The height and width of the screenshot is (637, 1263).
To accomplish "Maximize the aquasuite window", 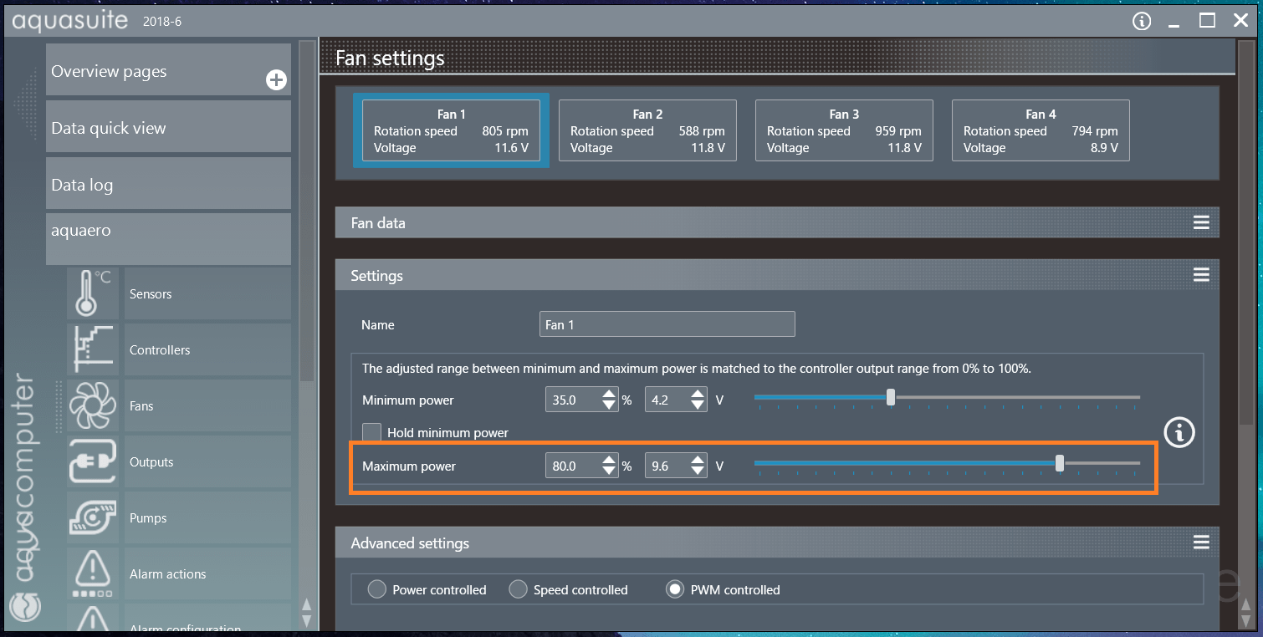I will (x=1207, y=21).
